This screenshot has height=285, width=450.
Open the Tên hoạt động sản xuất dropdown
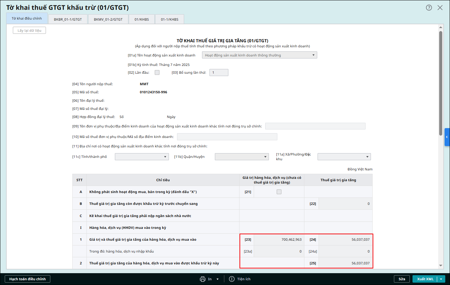(x=259, y=55)
